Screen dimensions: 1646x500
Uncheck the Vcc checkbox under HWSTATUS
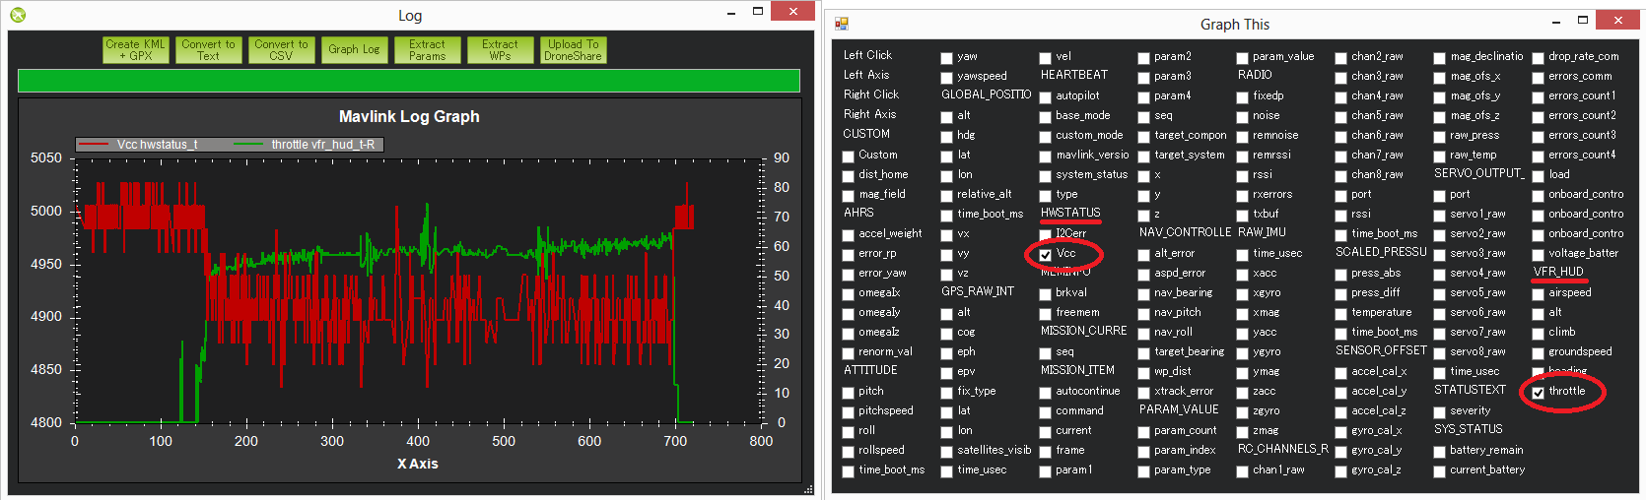tap(1046, 254)
